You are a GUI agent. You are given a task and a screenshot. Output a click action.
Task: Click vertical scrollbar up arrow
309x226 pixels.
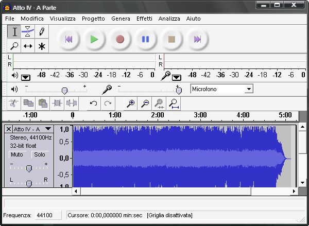point(302,127)
